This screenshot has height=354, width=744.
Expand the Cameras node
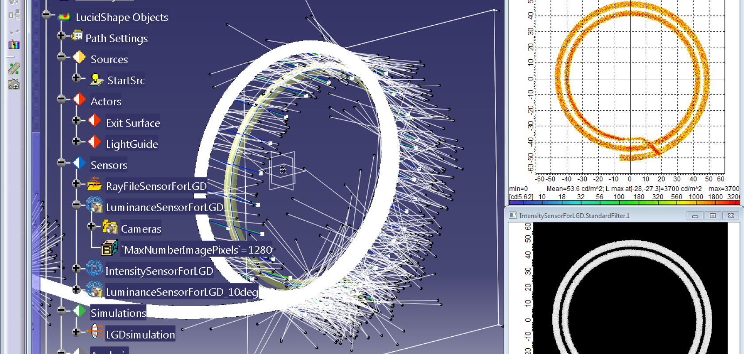pyautogui.click(x=91, y=226)
